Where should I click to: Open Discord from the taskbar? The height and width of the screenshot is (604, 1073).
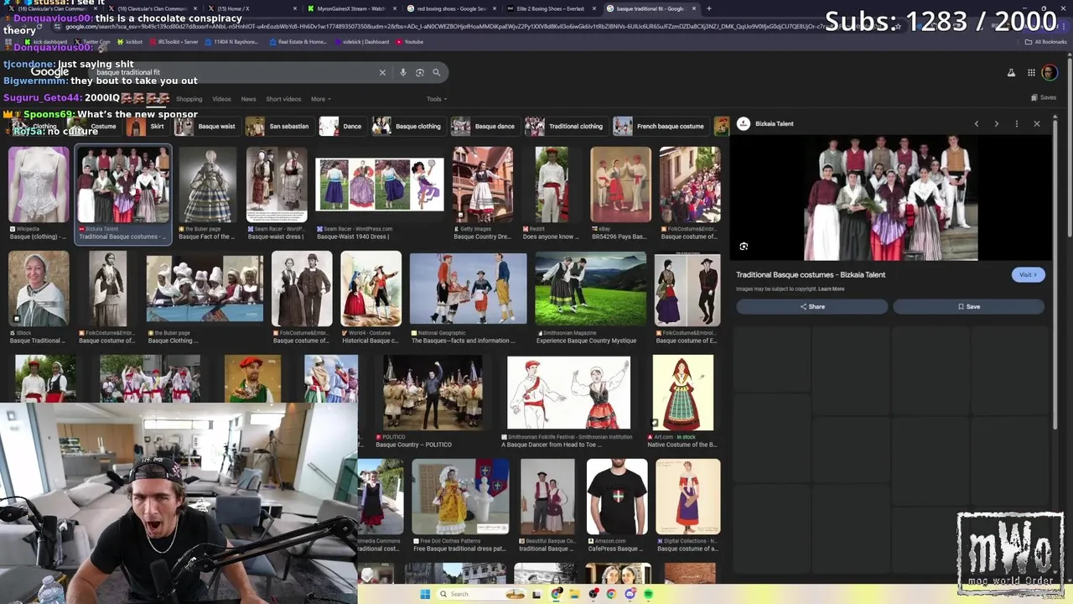coord(630,594)
